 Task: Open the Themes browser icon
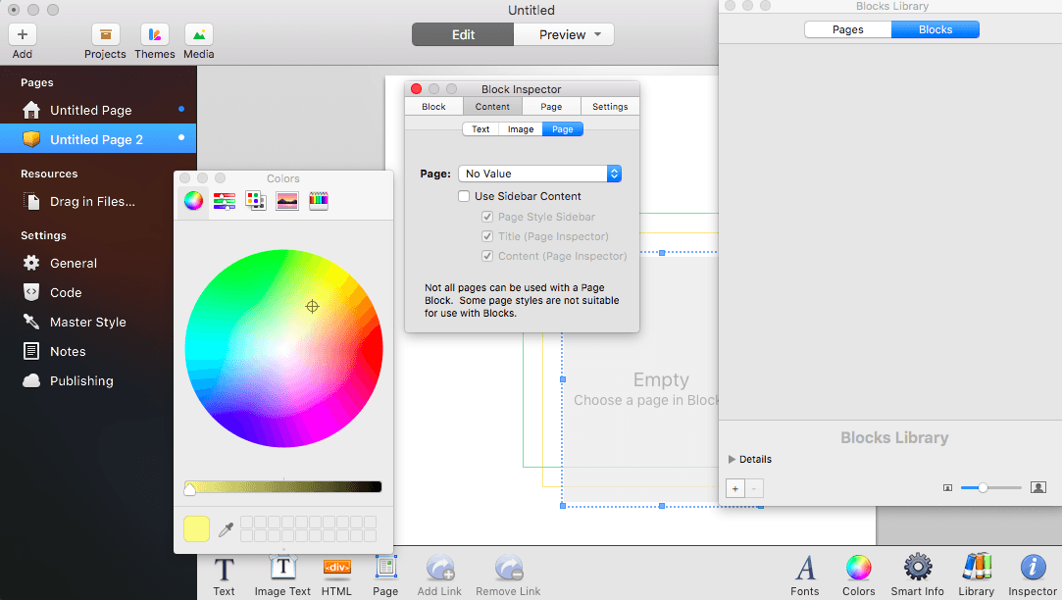[x=154, y=34]
